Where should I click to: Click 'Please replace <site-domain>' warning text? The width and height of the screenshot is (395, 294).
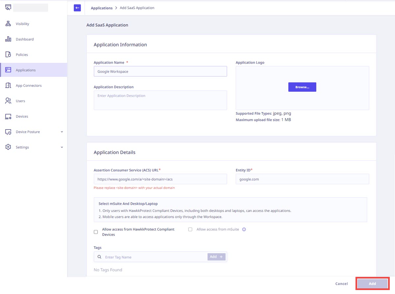click(134, 188)
